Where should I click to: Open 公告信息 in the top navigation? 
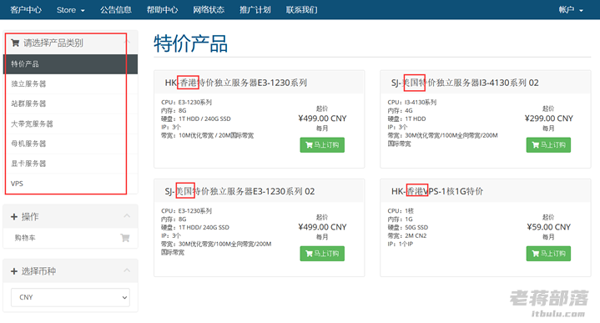pyautogui.click(x=115, y=10)
